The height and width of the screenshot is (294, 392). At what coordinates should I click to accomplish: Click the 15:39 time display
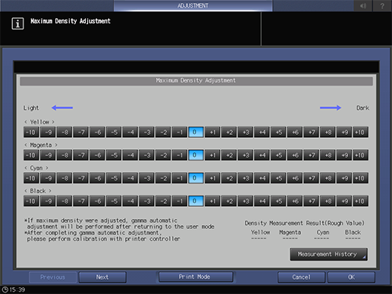(x=17, y=289)
